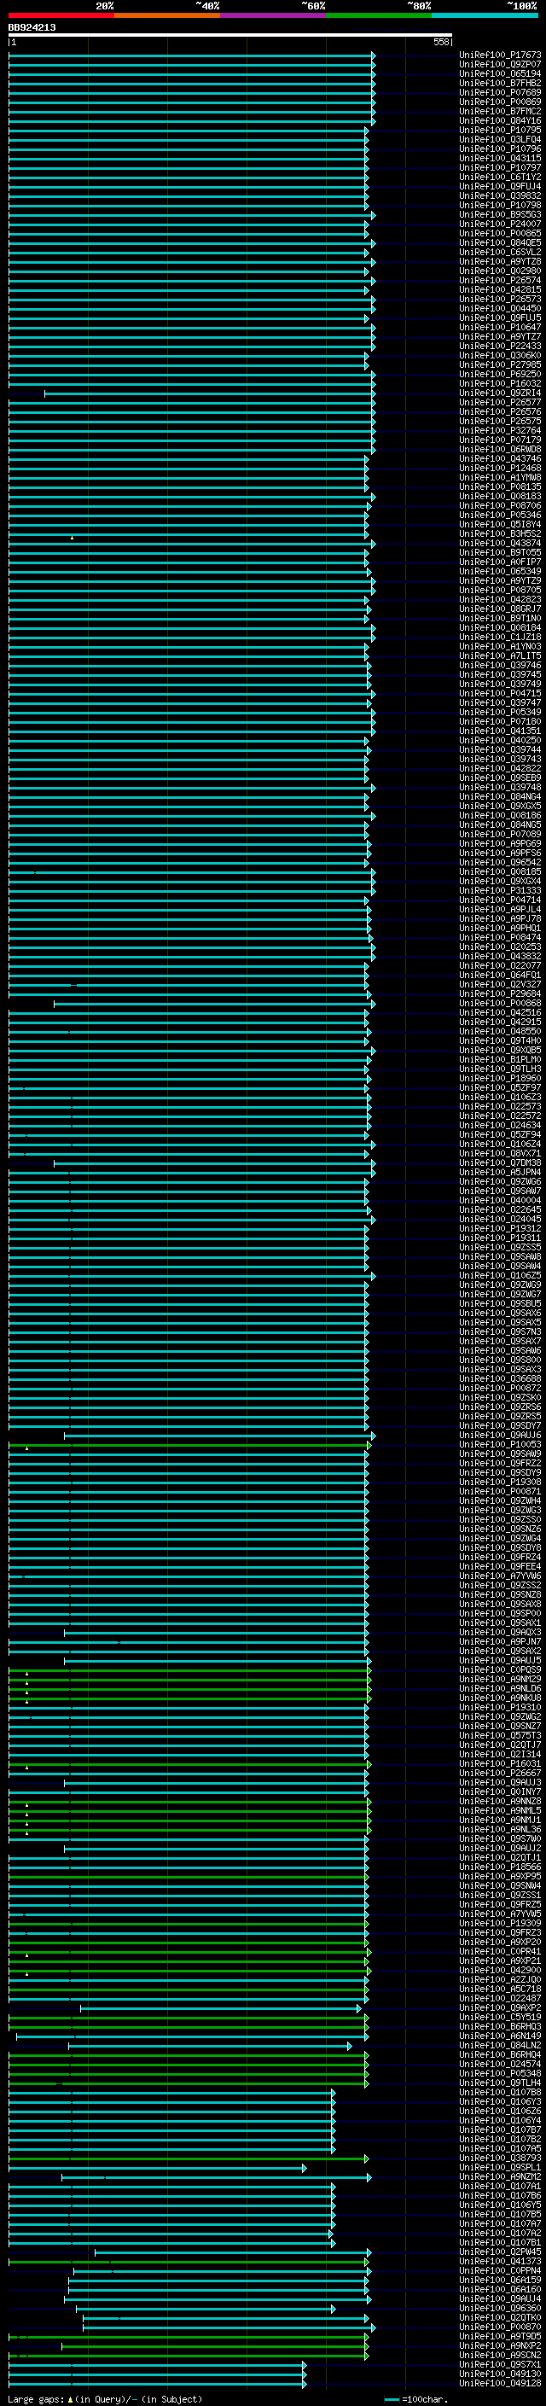
Task: Select label UniRef100_P10647
Action: coord(500,328)
